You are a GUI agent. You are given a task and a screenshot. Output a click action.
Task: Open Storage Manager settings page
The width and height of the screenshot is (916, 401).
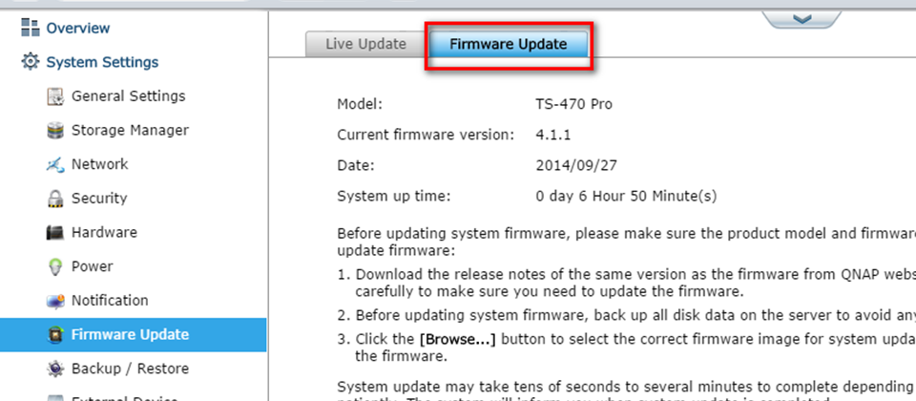coord(130,130)
